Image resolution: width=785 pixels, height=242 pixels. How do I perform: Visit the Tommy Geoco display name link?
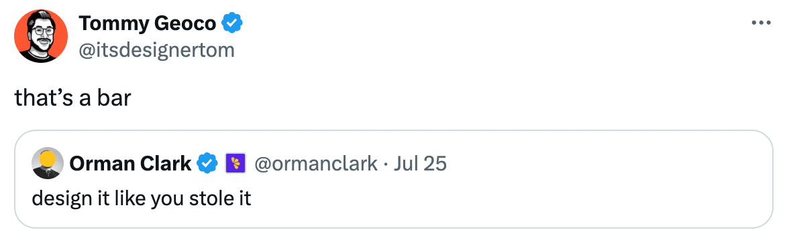[148, 23]
